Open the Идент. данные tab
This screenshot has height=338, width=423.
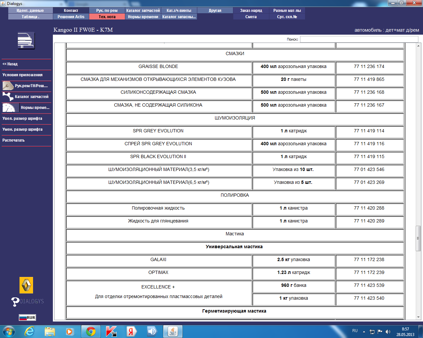tap(30, 11)
